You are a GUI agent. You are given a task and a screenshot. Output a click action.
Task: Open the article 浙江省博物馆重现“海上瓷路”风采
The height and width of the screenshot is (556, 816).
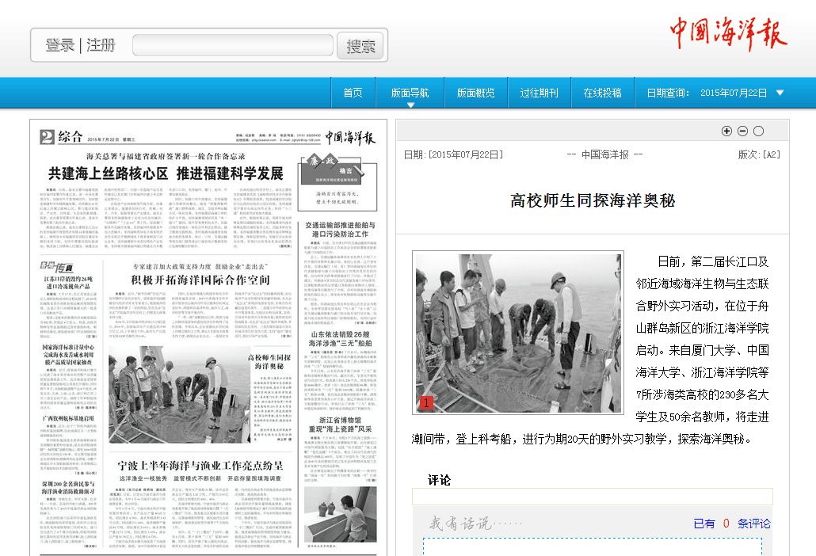[340, 425]
